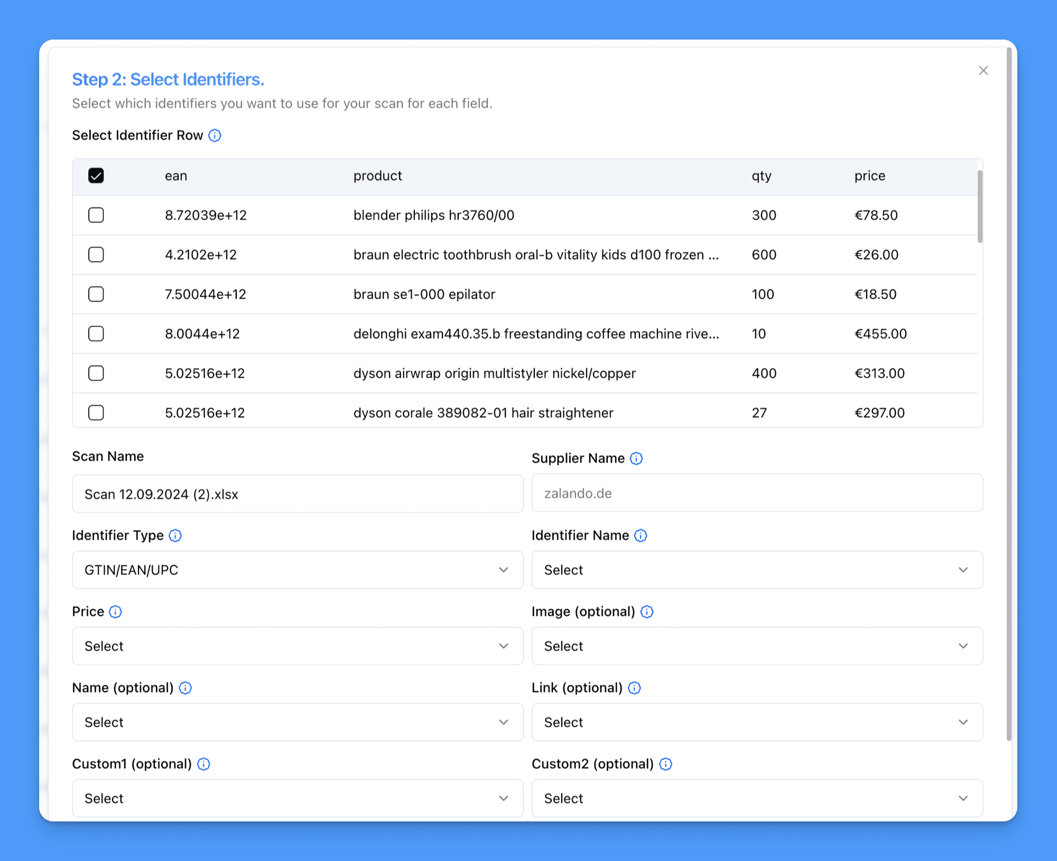Open the Link (optional) dropdown
This screenshot has width=1057, height=861.
pos(757,722)
